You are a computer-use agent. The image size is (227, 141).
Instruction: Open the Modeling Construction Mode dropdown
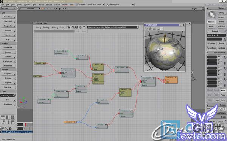[90, 5]
